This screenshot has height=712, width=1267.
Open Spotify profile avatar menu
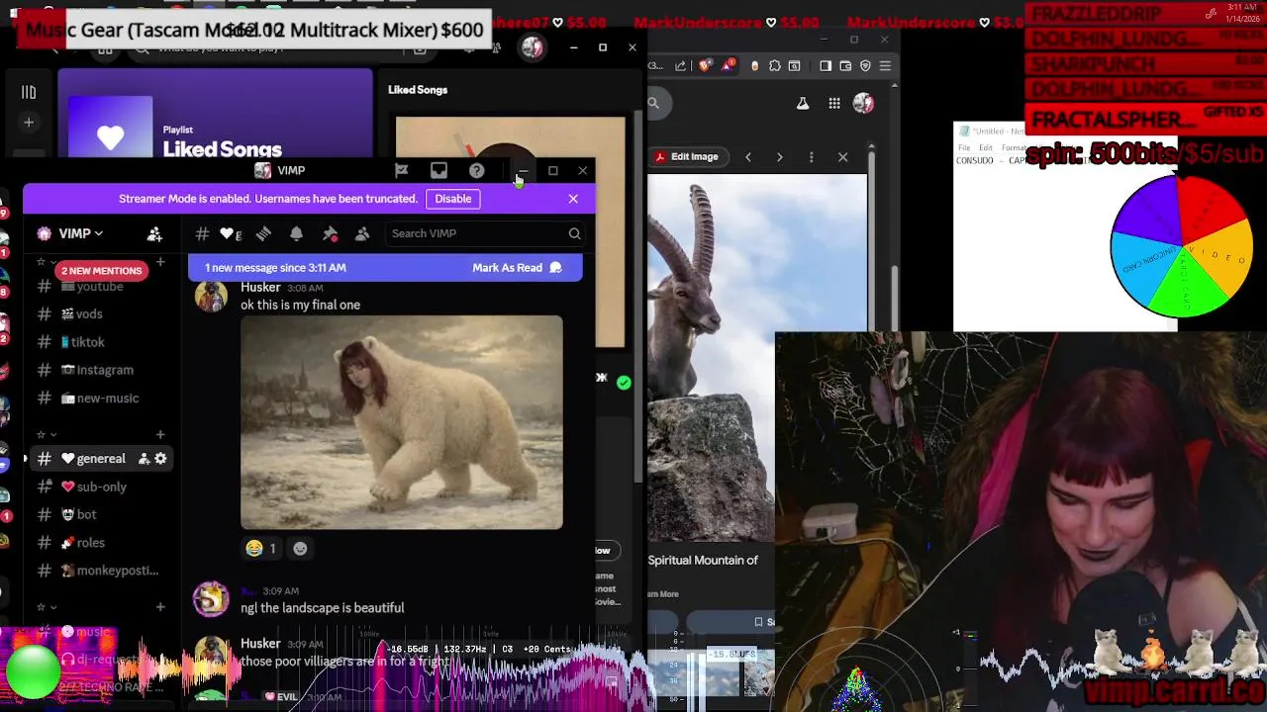pos(533,47)
